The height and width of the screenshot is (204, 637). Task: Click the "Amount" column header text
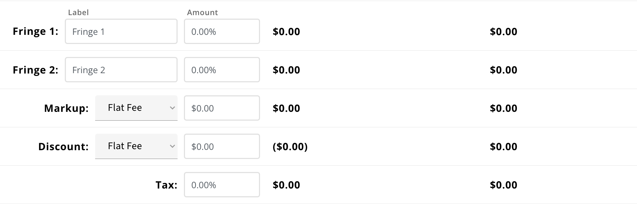203,13
